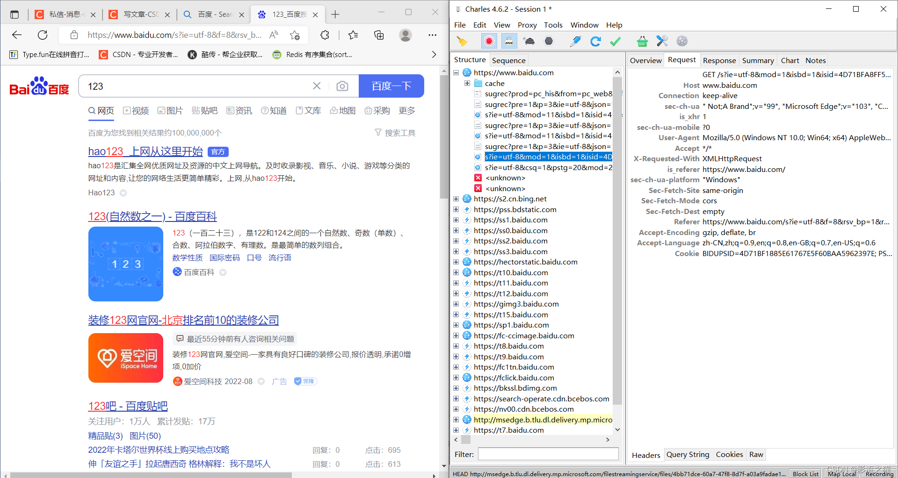Open the Chart tab
Screen dimensions: 898x478
click(790, 60)
